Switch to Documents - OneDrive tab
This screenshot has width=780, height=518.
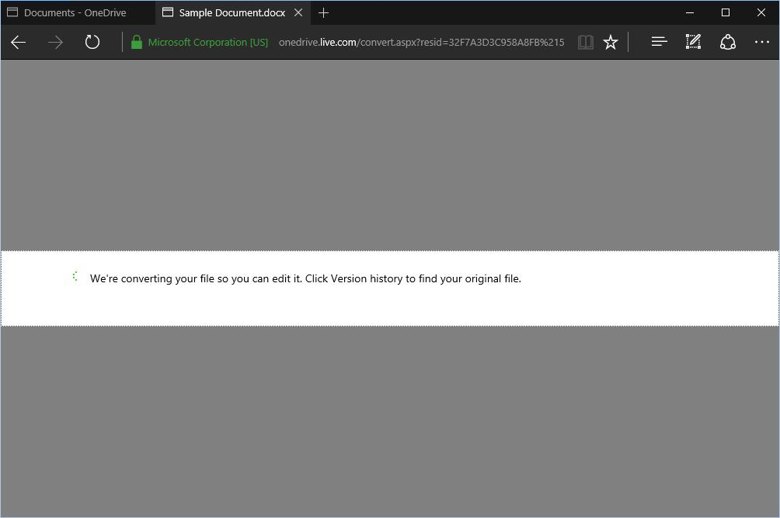point(78,13)
